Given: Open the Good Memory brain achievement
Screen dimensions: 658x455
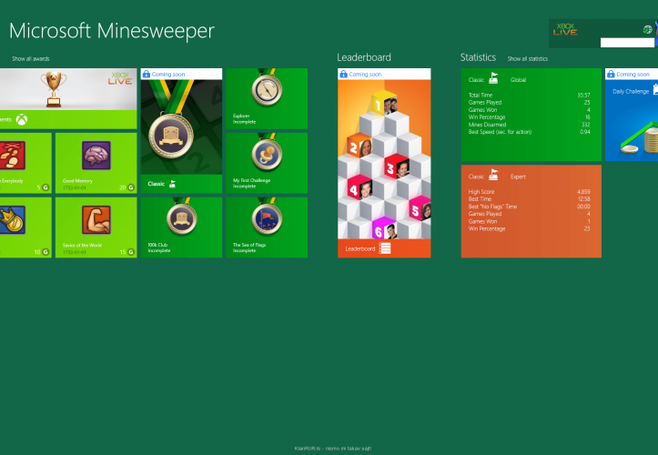Looking at the screenshot, I should tap(96, 157).
